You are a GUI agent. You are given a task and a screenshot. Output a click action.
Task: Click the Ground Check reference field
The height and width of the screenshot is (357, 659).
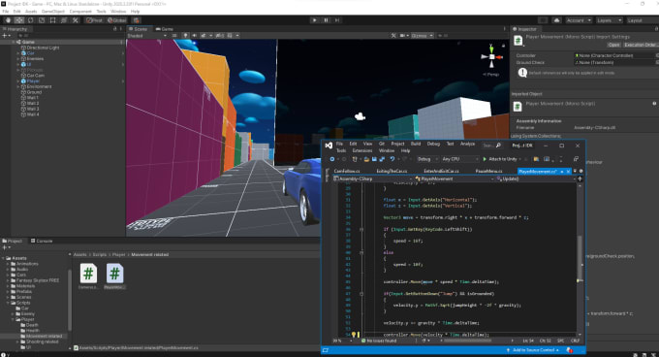click(x=615, y=63)
